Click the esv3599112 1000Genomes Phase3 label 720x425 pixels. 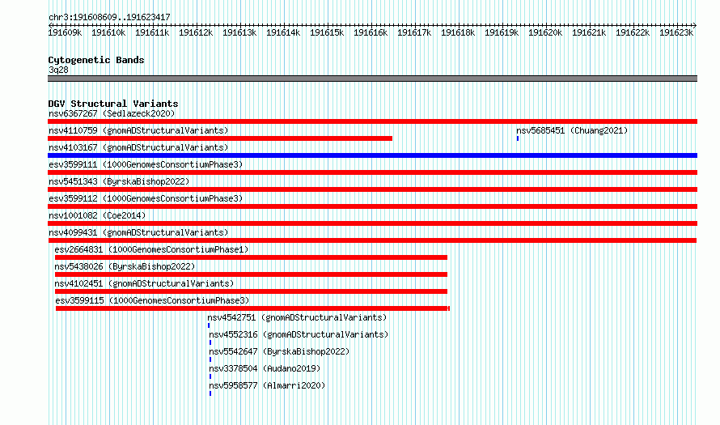coord(146,198)
